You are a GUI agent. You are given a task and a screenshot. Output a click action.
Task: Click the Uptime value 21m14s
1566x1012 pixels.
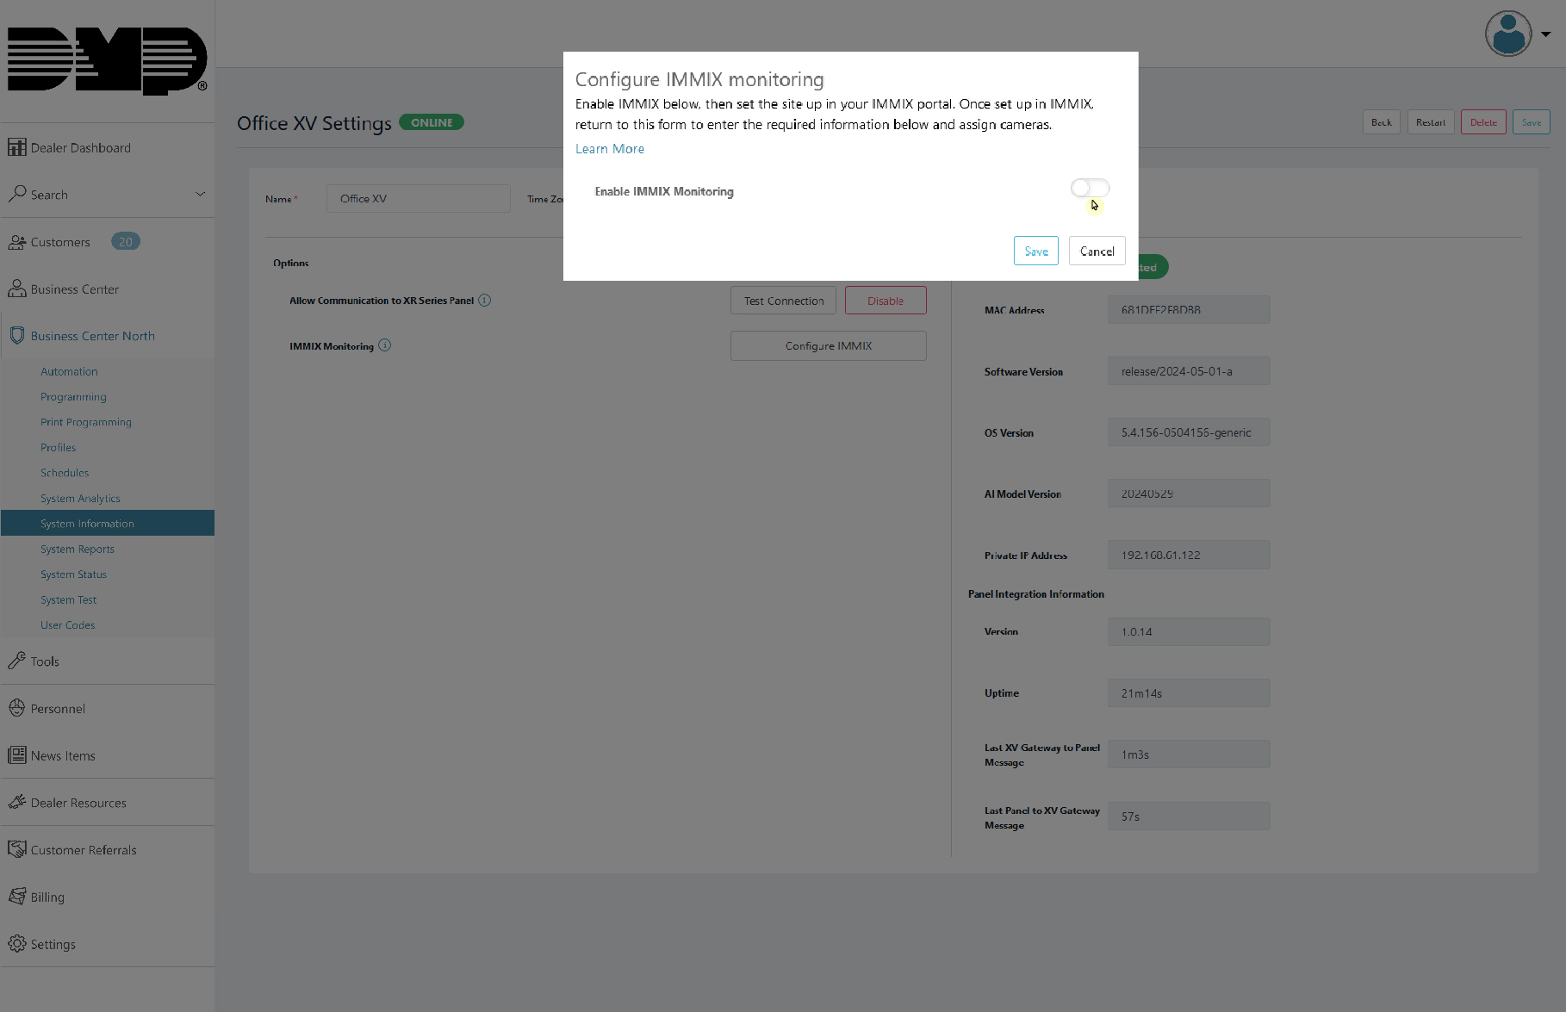[1189, 693]
